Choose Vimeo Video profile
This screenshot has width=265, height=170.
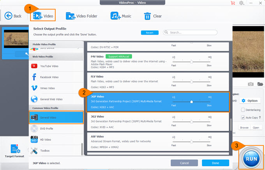click(x=56, y=88)
